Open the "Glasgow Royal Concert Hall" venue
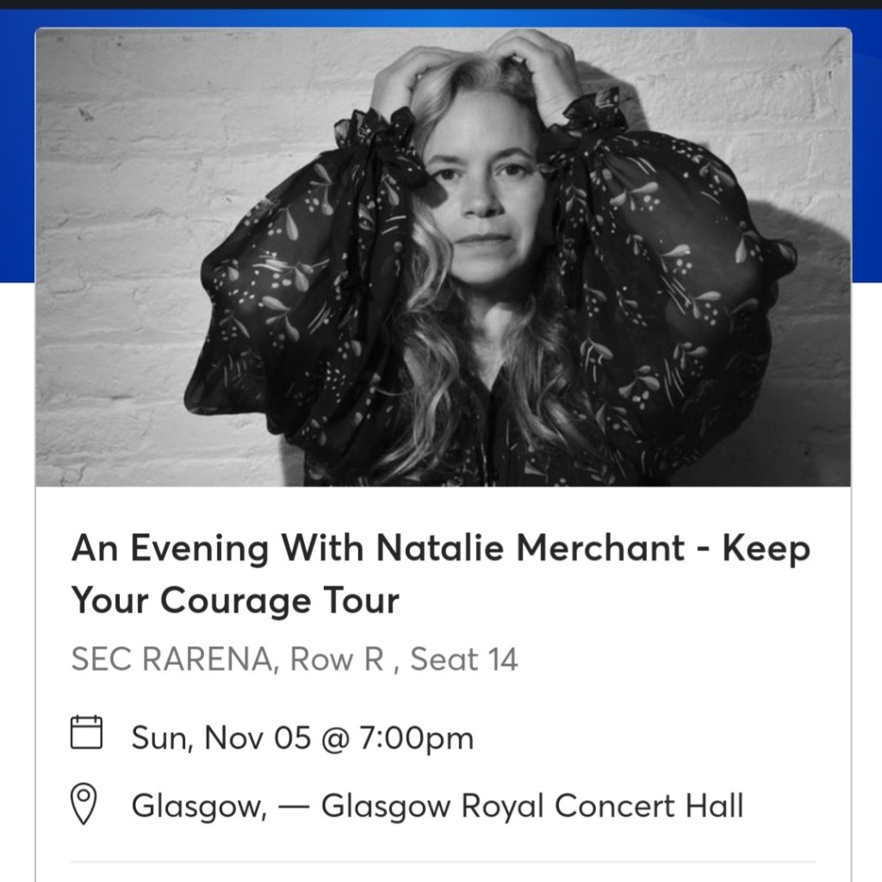882x882 pixels. (532, 806)
